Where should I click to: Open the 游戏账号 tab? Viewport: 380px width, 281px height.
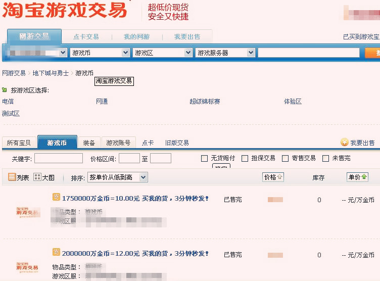click(x=119, y=143)
